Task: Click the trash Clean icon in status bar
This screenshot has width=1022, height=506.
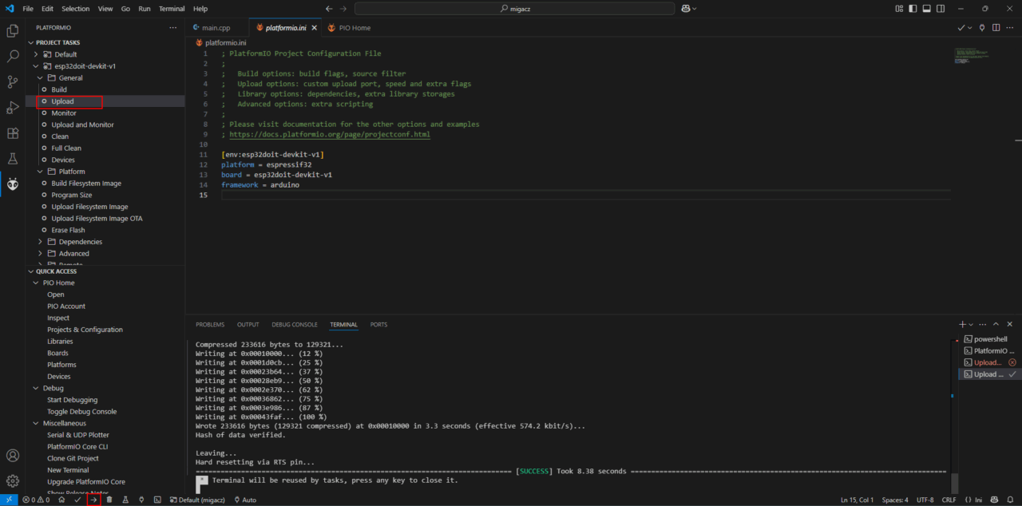Action: (109, 500)
